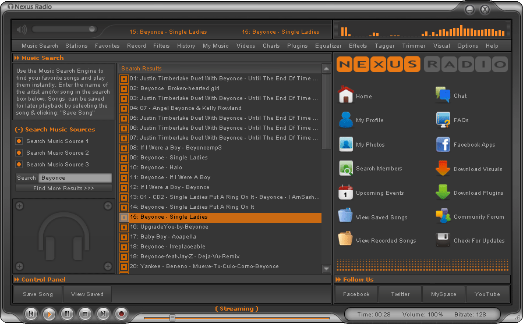This screenshot has height=324, width=523.
Task: Open the Equalizer menu
Action: (x=328, y=45)
